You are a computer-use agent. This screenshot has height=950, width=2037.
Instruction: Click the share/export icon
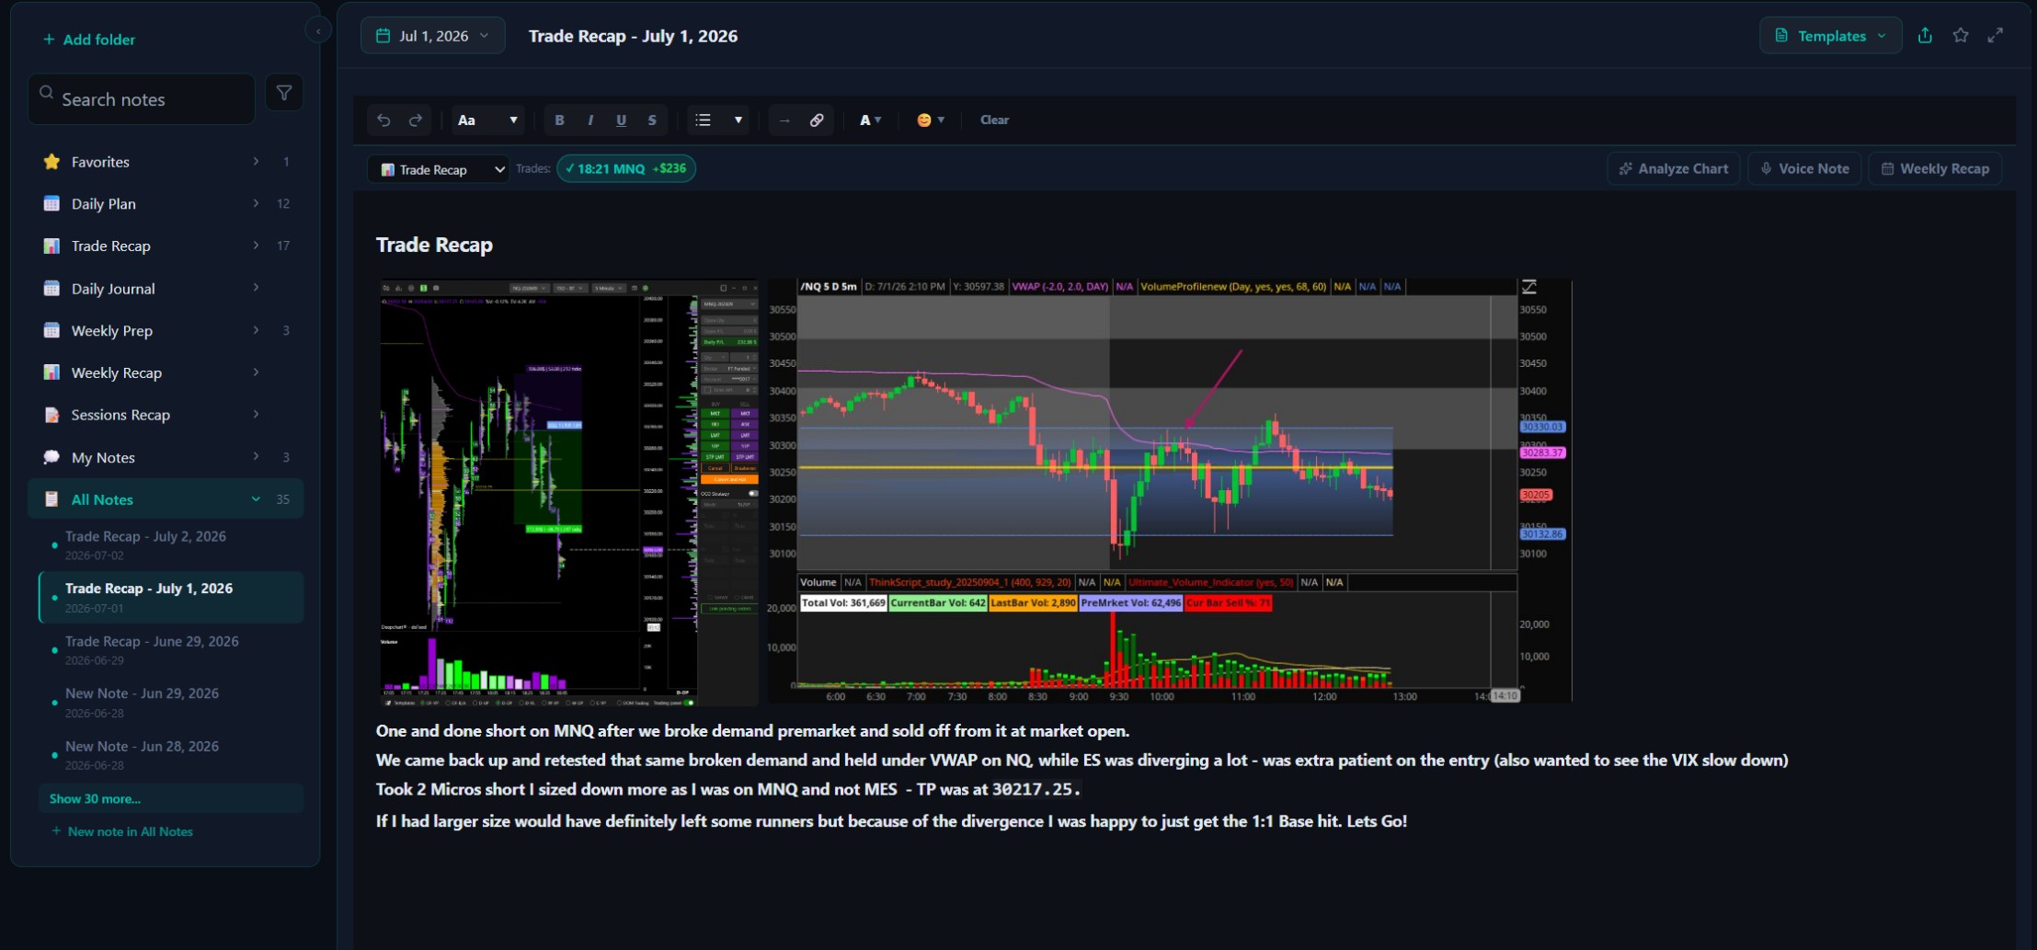(x=1925, y=36)
